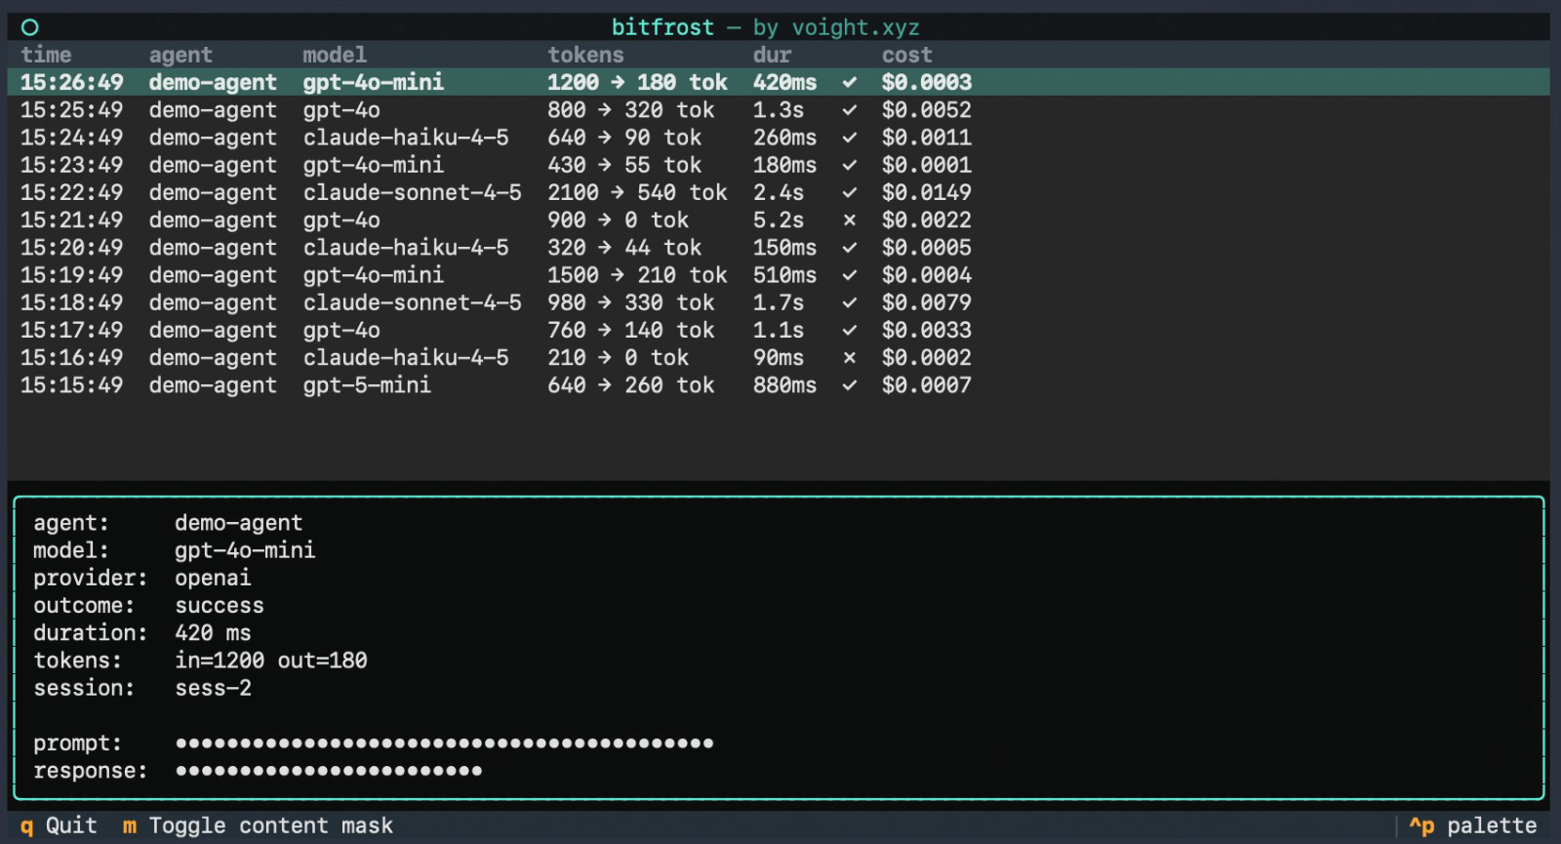
Task: Click the tokens value in=1200 out=180
Action: point(271,661)
